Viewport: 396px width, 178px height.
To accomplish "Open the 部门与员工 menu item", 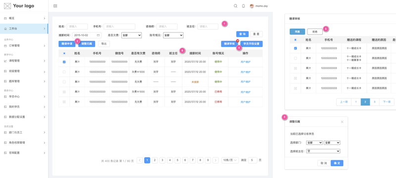I will tap(24, 132).
